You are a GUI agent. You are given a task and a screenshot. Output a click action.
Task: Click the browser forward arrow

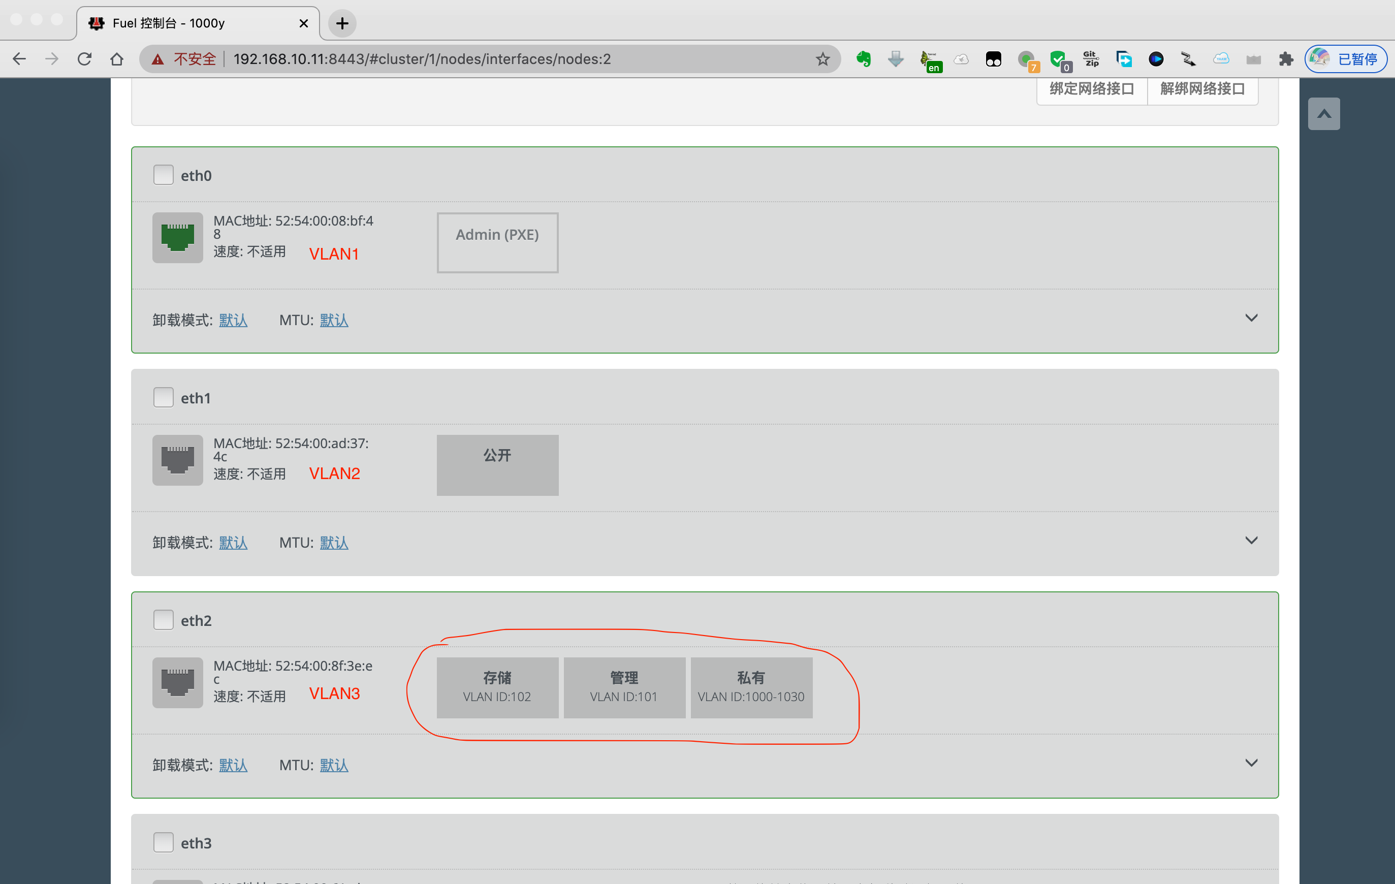(x=52, y=59)
